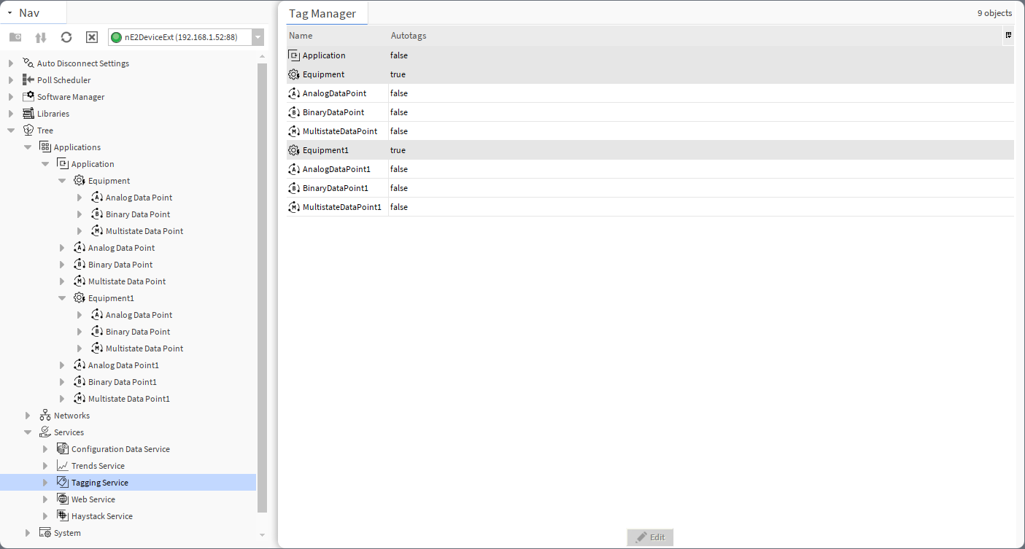This screenshot has width=1025, height=549.
Task: Open the Nav menu
Action: pos(10,12)
